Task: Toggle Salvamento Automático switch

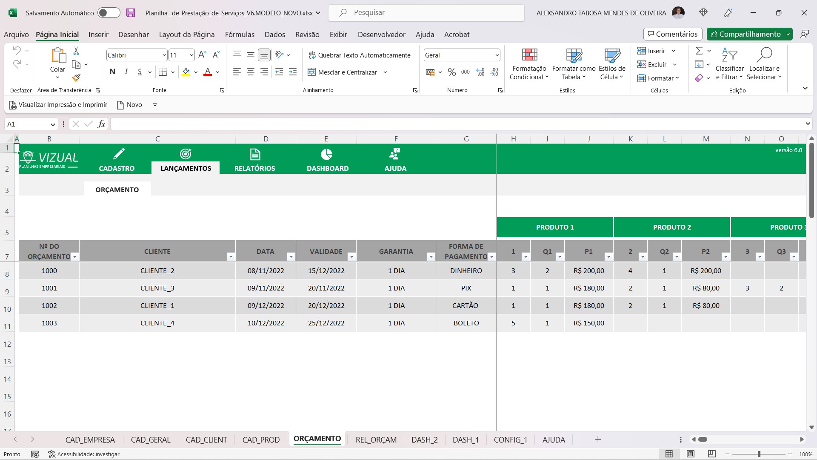Action: [109, 13]
